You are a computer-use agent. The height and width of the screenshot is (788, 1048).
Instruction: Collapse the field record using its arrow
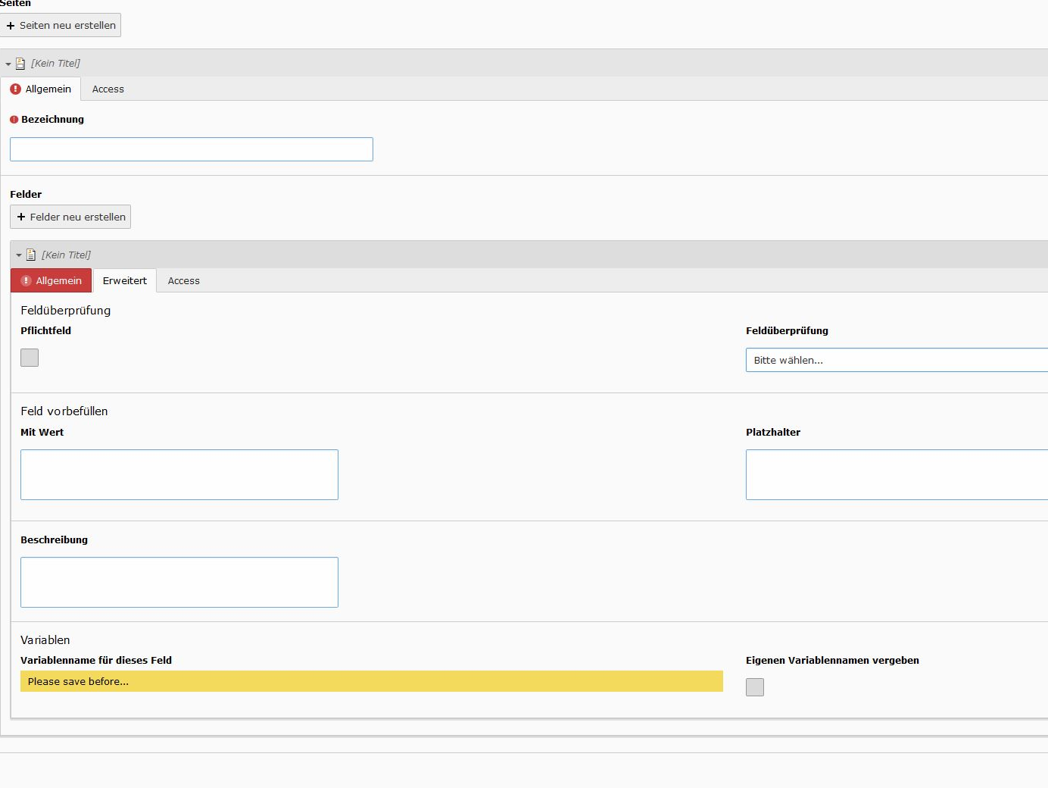point(19,255)
